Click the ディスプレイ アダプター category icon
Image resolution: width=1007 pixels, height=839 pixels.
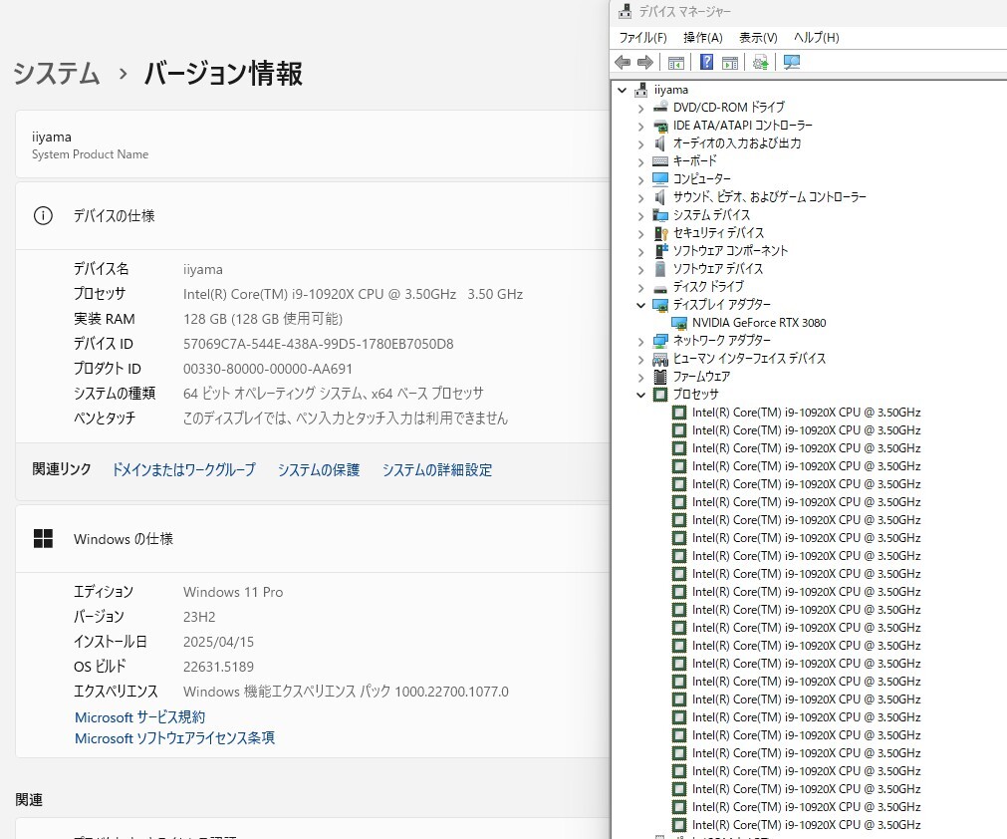click(x=660, y=305)
